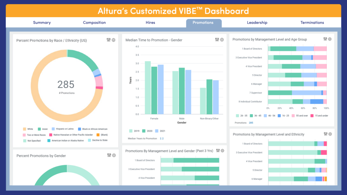Click Percent Promotions by Race / Ethnicity title
This screenshot has width=347, height=195.
(52, 41)
